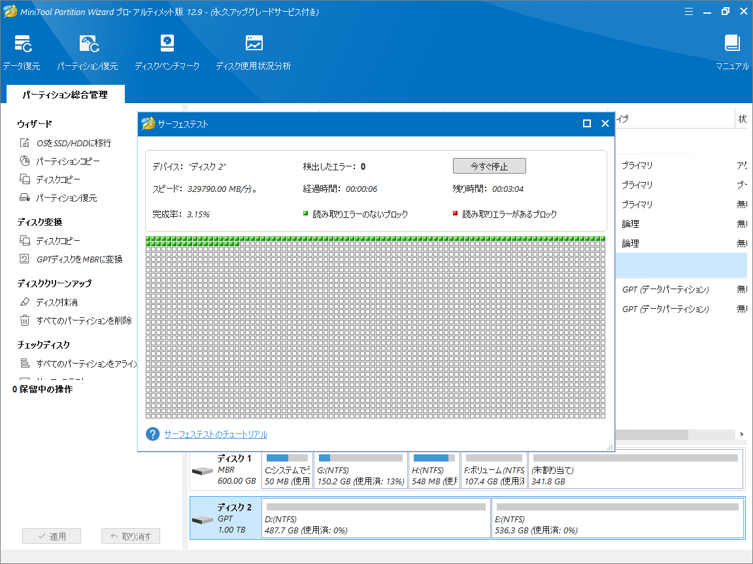Open ディスク使用状況分析 analyzer
Image resolution: width=753 pixels, height=564 pixels.
(x=253, y=52)
